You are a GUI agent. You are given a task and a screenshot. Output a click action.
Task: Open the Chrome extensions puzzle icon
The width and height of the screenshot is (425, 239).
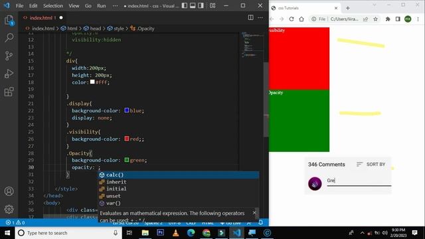(x=388, y=19)
